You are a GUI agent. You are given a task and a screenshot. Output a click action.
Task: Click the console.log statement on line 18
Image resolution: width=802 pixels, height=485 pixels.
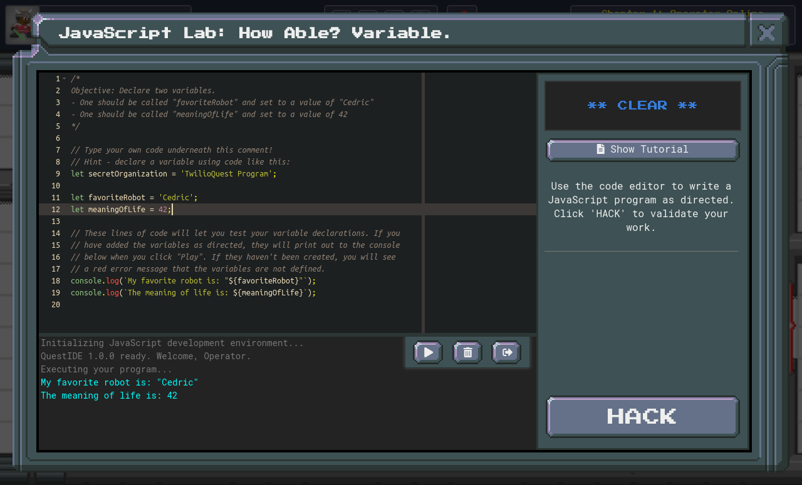188,280
